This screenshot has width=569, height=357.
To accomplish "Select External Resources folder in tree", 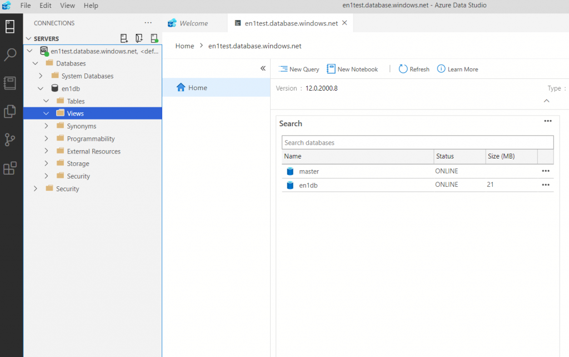I will pos(93,151).
